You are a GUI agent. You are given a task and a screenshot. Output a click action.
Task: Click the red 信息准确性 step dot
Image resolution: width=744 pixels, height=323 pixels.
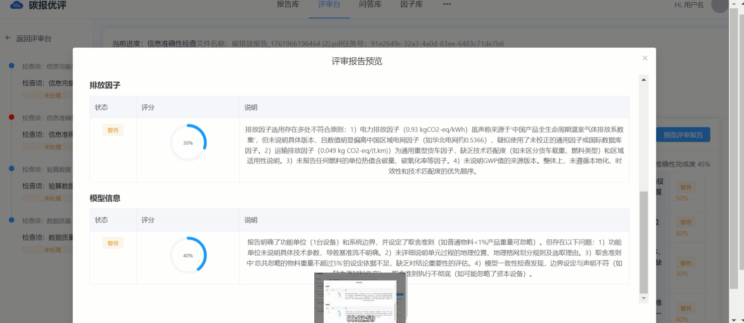(x=12, y=117)
